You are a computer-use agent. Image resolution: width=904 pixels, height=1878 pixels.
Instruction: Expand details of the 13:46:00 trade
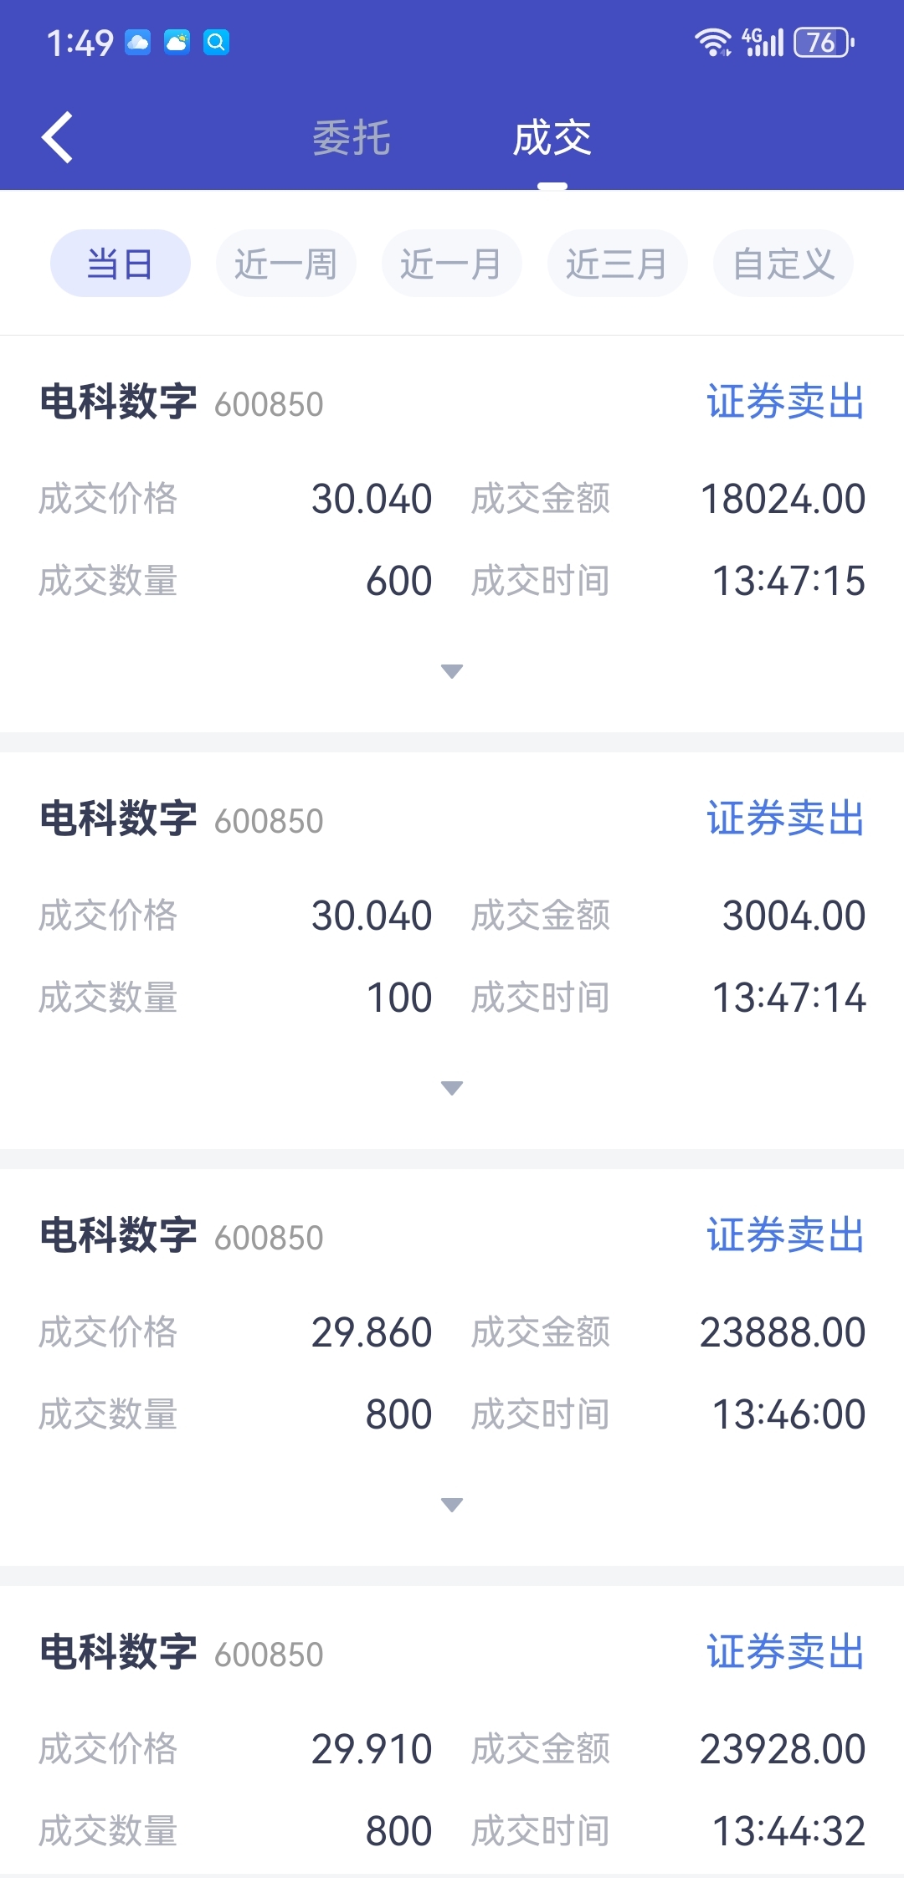click(452, 1505)
